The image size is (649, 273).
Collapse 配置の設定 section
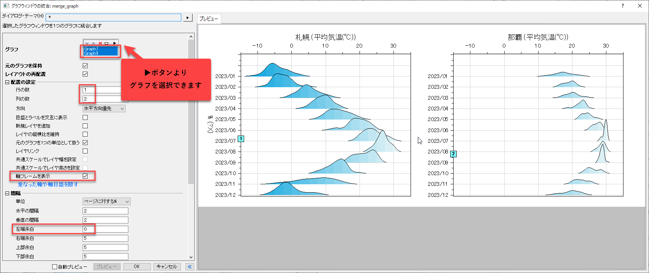pos(7,82)
